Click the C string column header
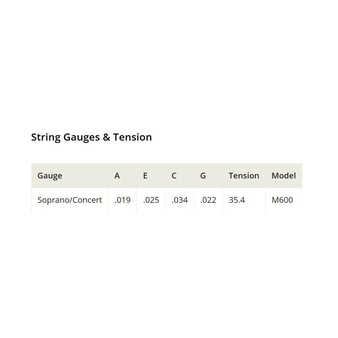338x338 pixels. point(174,176)
